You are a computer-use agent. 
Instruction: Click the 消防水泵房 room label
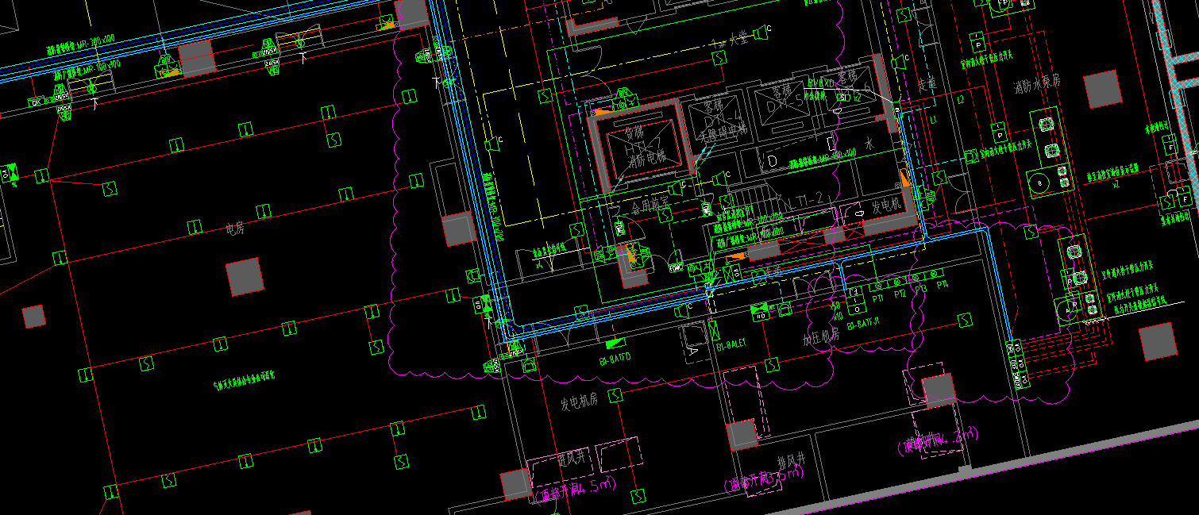[1037, 85]
